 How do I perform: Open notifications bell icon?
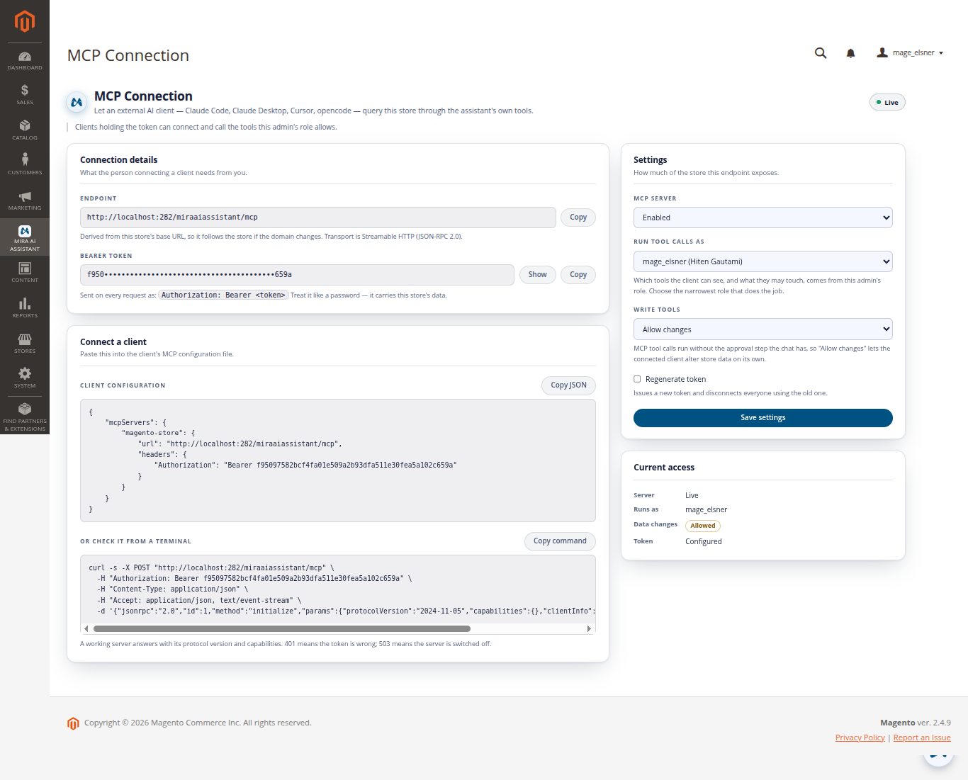click(x=850, y=53)
